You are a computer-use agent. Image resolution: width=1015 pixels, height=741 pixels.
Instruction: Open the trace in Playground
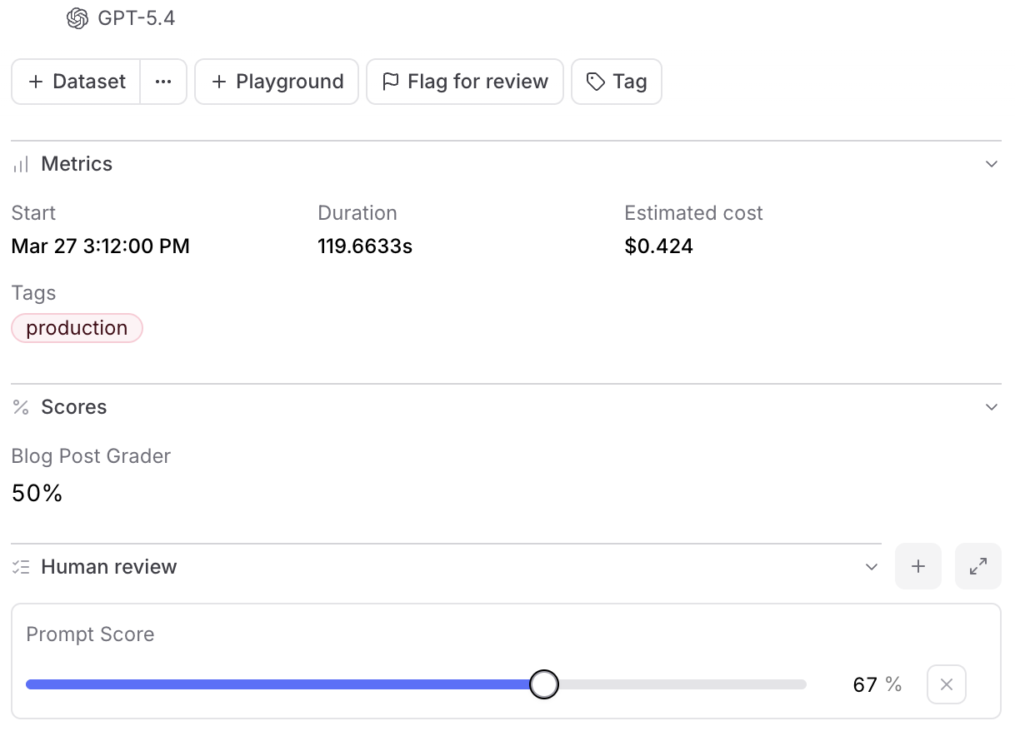pos(277,81)
